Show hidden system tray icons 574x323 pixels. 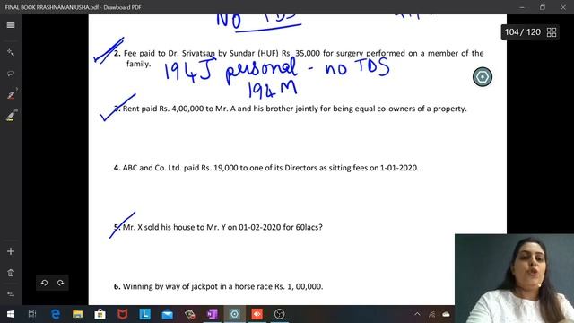coord(417,314)
